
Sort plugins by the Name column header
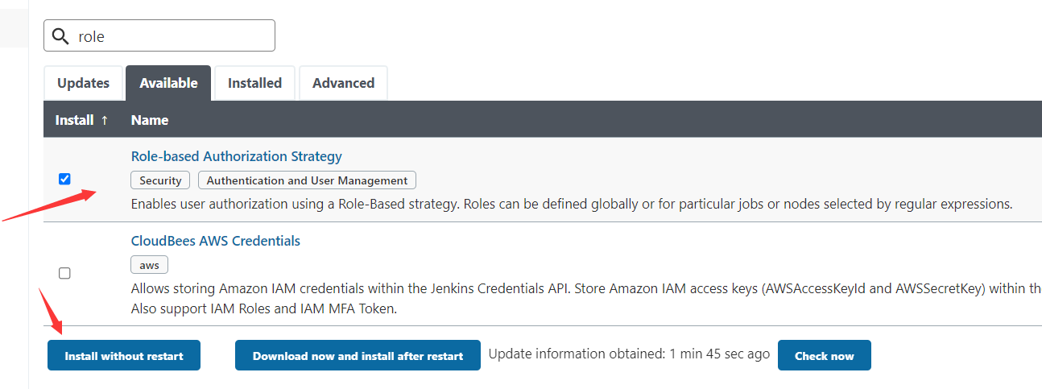tap(150, 120)
